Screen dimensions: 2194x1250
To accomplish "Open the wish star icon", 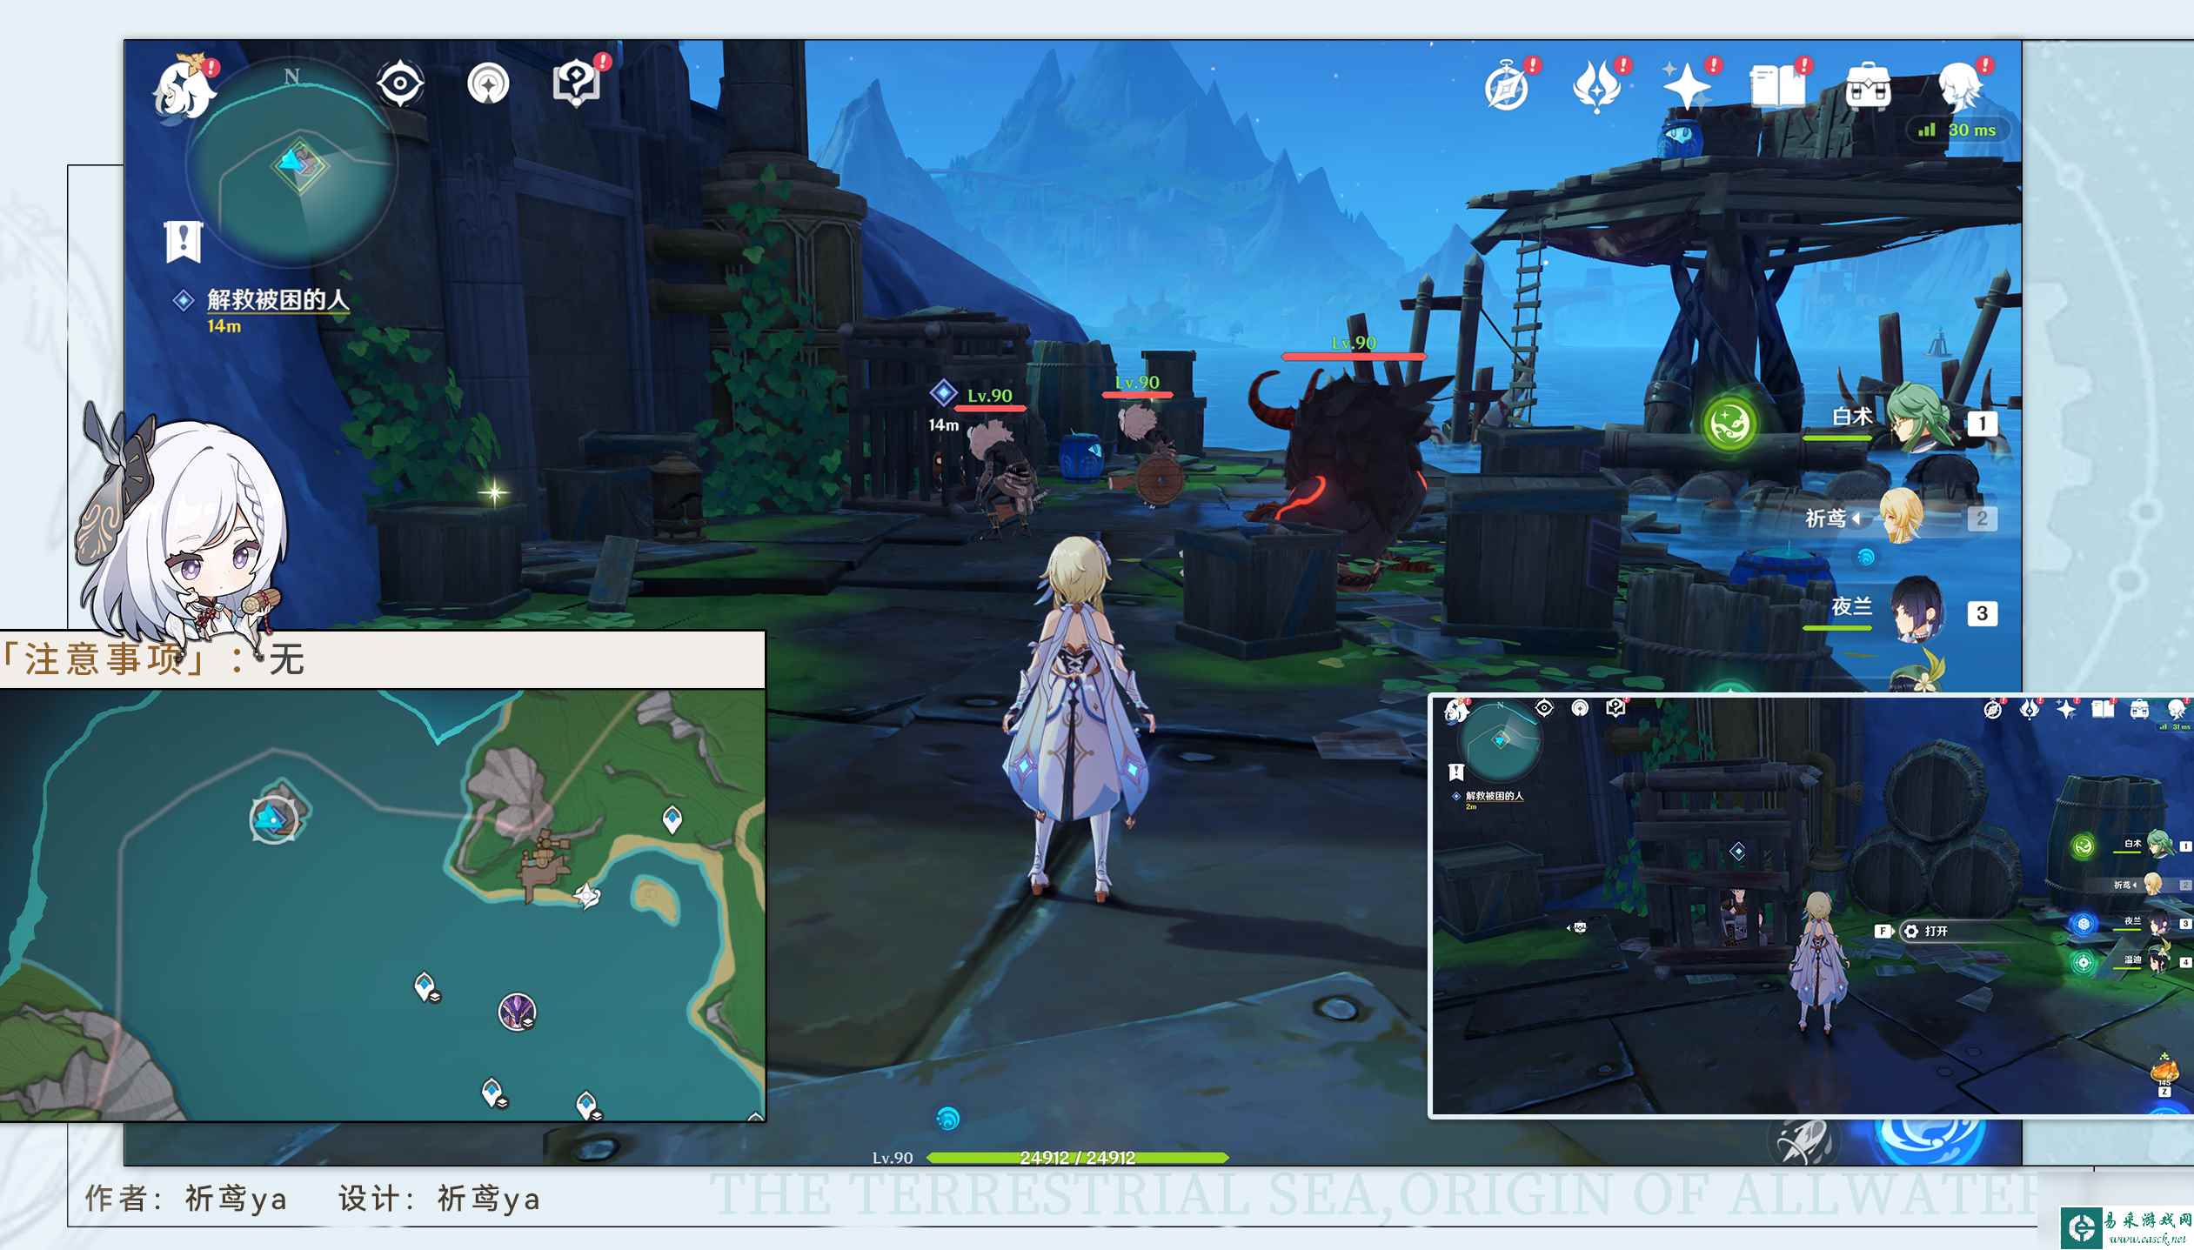I will [1688, 86].
